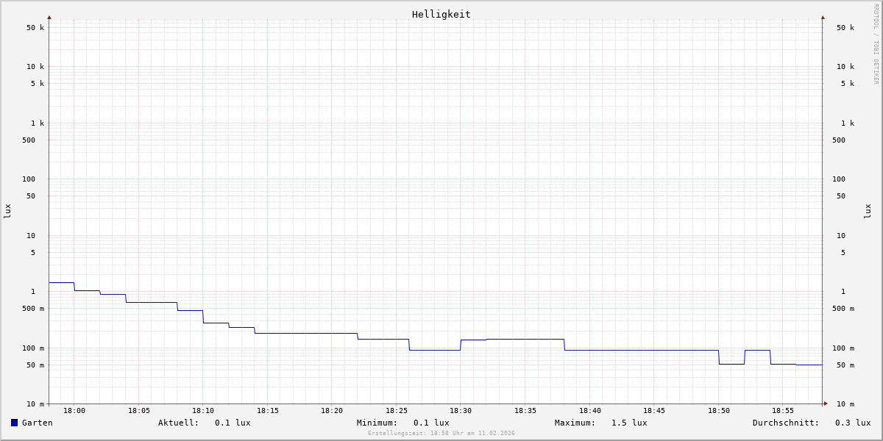
Task: Click the 18:00 time axis label
Action: (74, 411)
